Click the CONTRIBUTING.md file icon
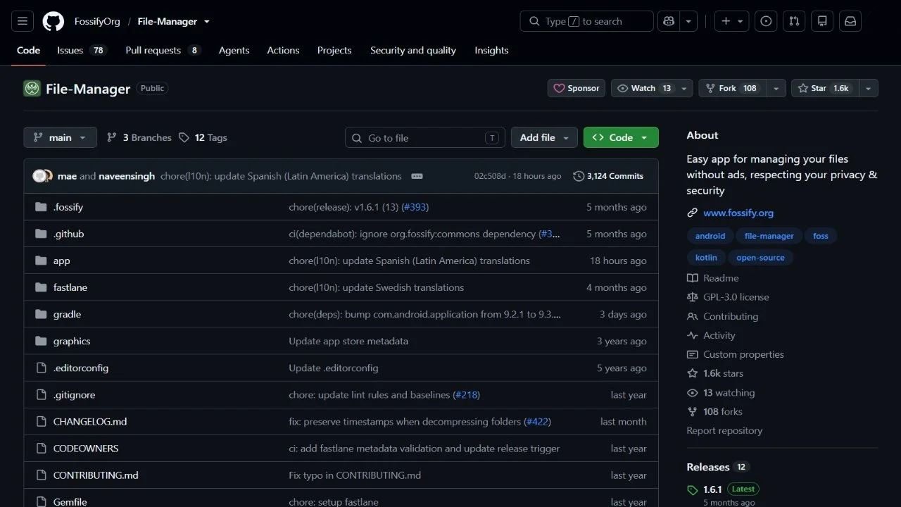 41,475
